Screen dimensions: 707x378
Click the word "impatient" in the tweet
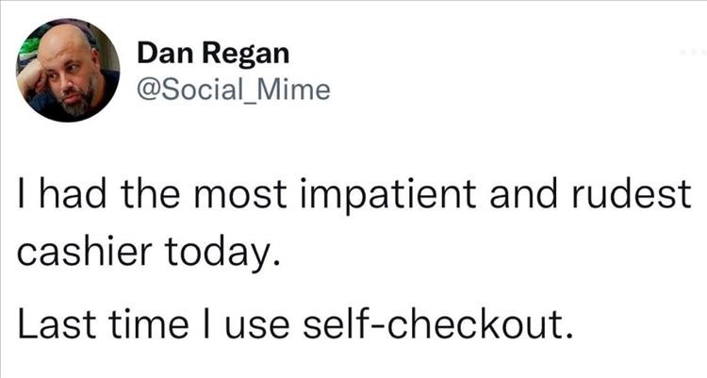coord(387,194)
